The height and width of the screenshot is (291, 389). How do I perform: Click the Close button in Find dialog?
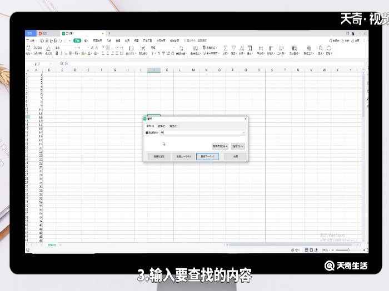click(x=236, y=157)
